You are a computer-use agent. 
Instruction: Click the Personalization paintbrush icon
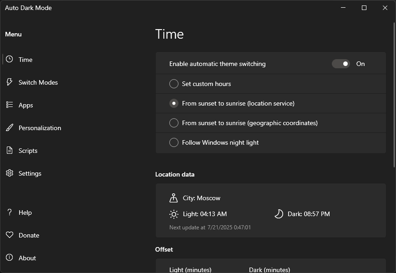(x=9, y=128)
